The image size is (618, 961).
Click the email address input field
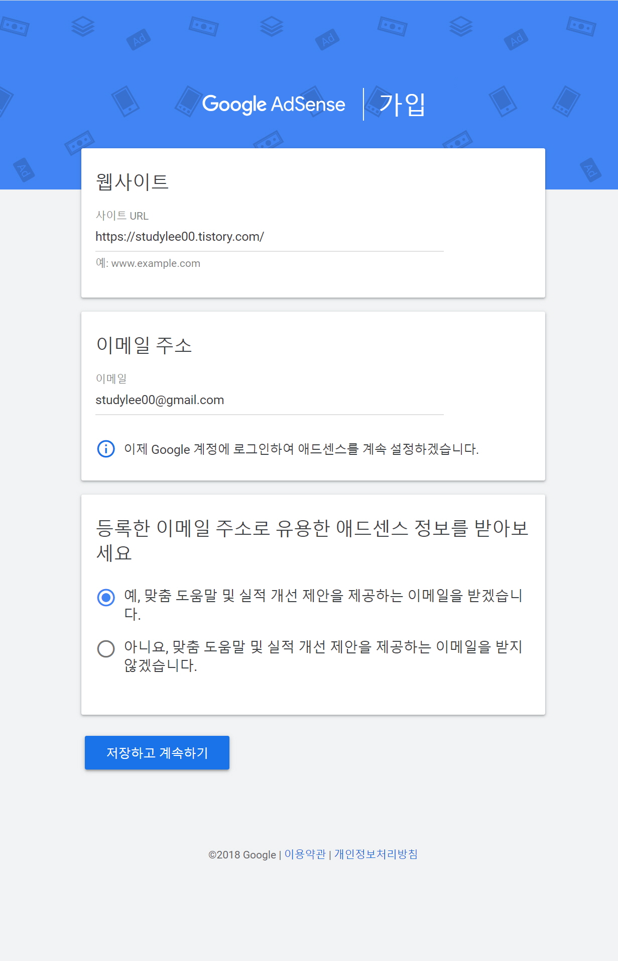269,400
